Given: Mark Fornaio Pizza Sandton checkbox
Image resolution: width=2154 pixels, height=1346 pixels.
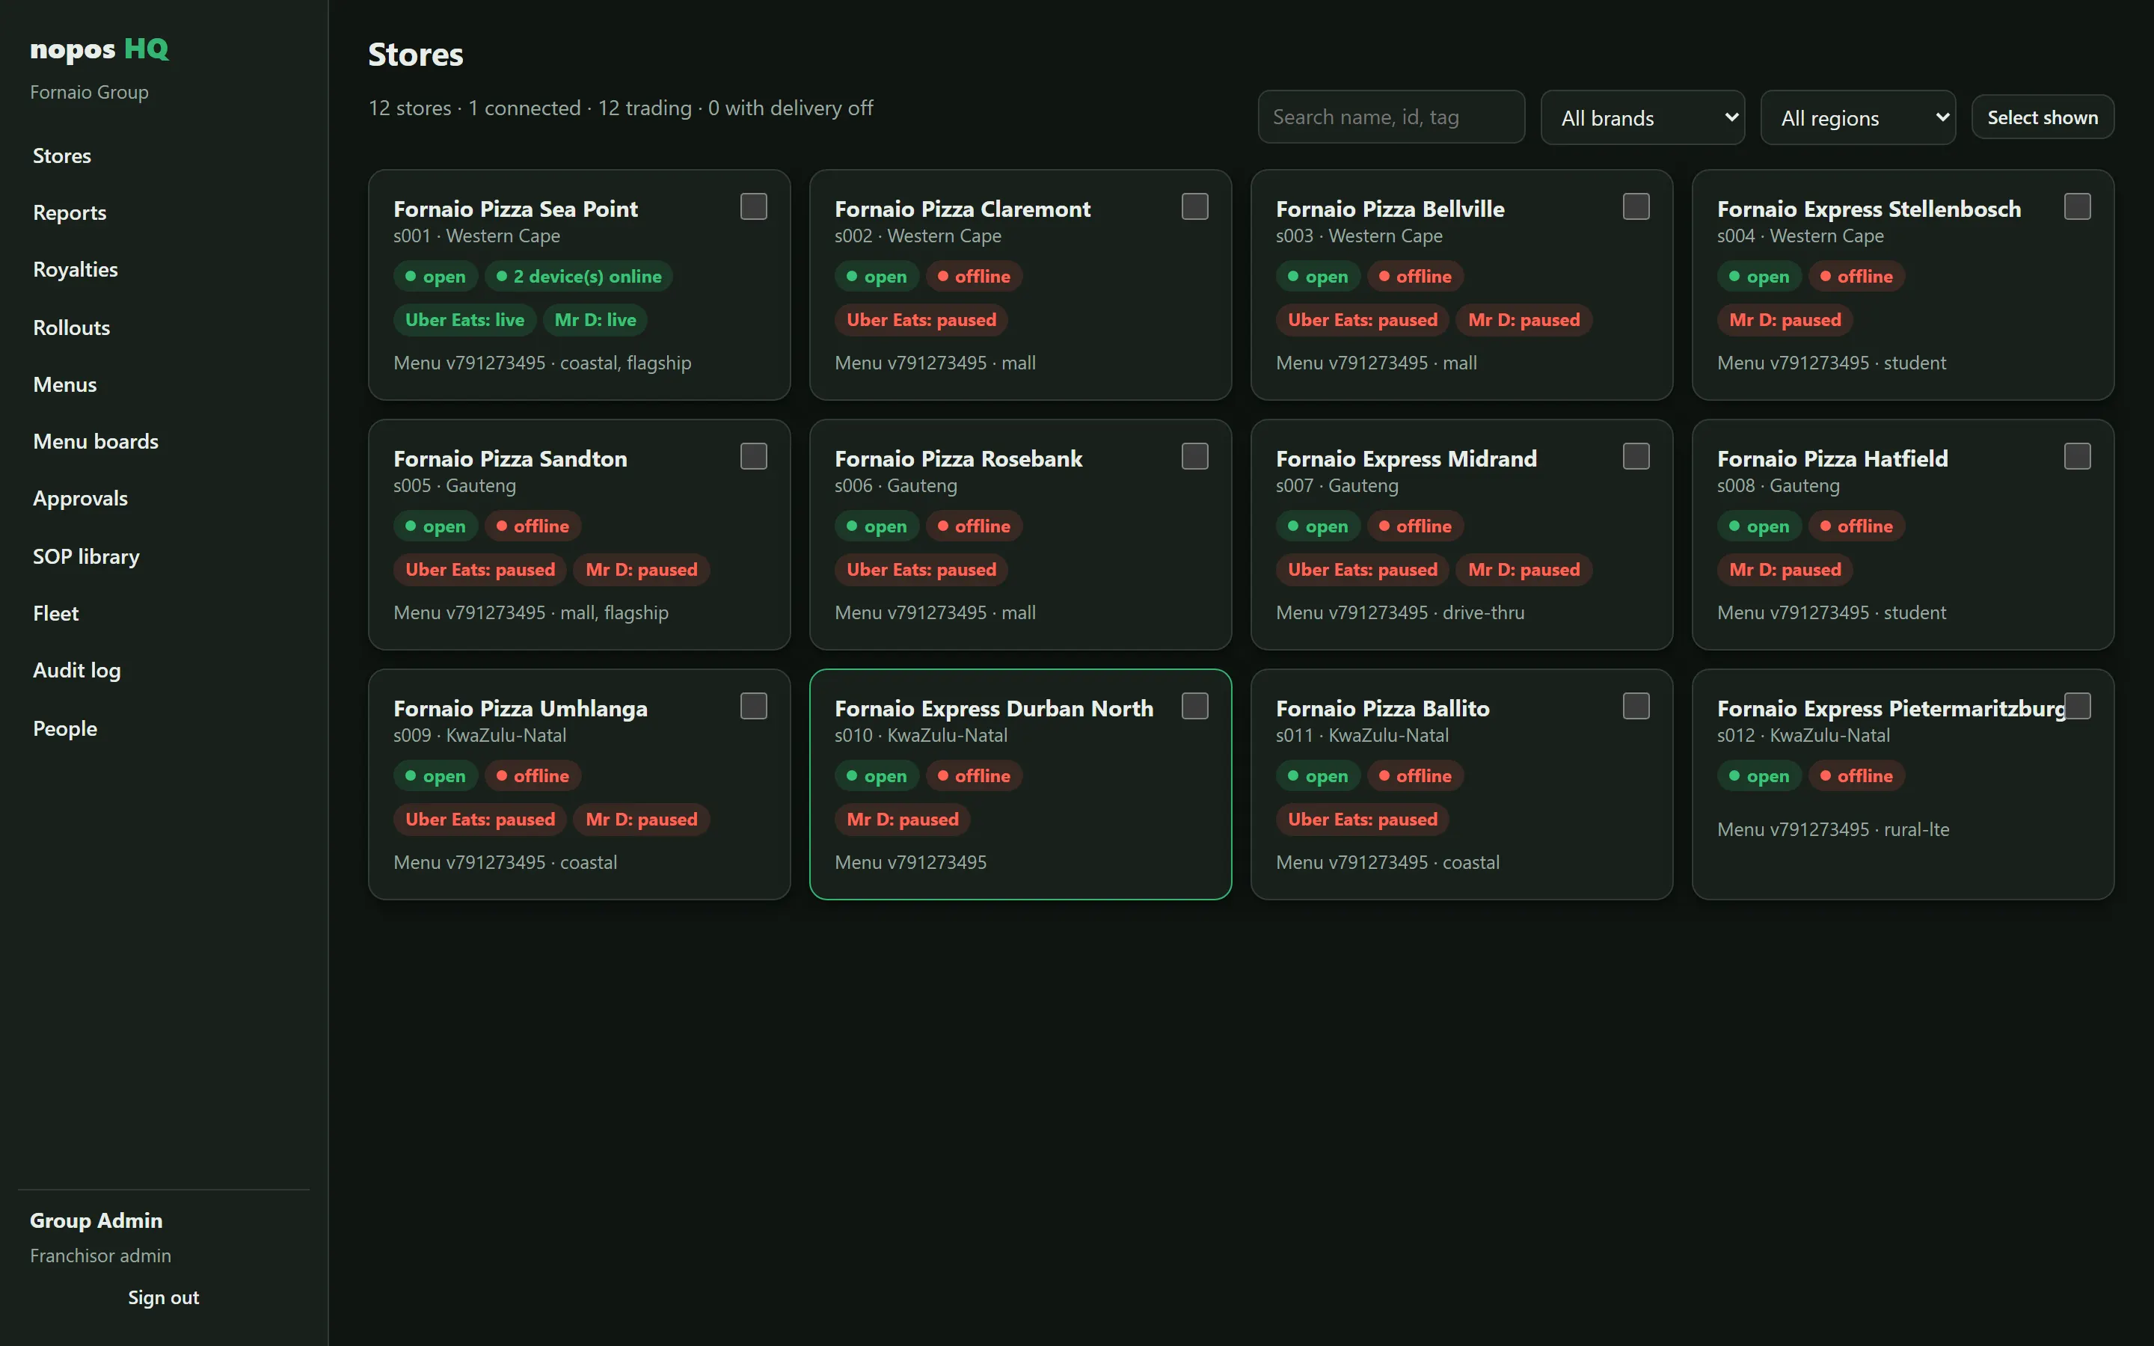Looking at the screenshot, I should [x=753, y=457].
